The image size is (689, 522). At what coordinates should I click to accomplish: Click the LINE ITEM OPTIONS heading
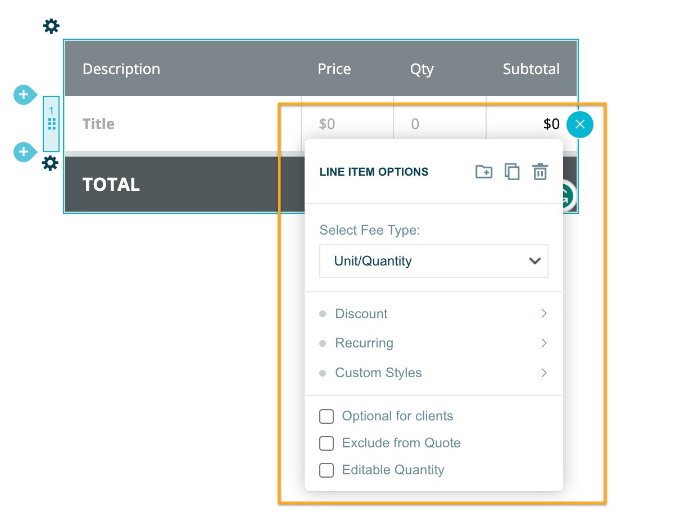click(x=374, y=172)
